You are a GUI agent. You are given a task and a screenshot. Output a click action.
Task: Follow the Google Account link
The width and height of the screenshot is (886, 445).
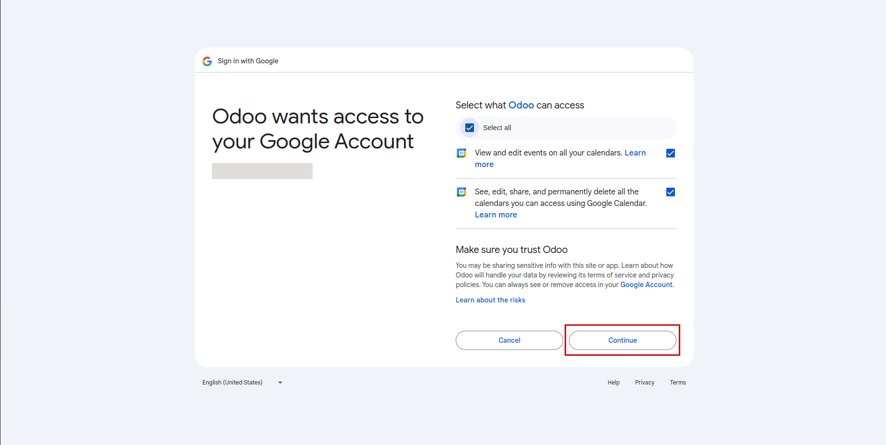pyautogui.click(x=646, y=285)
